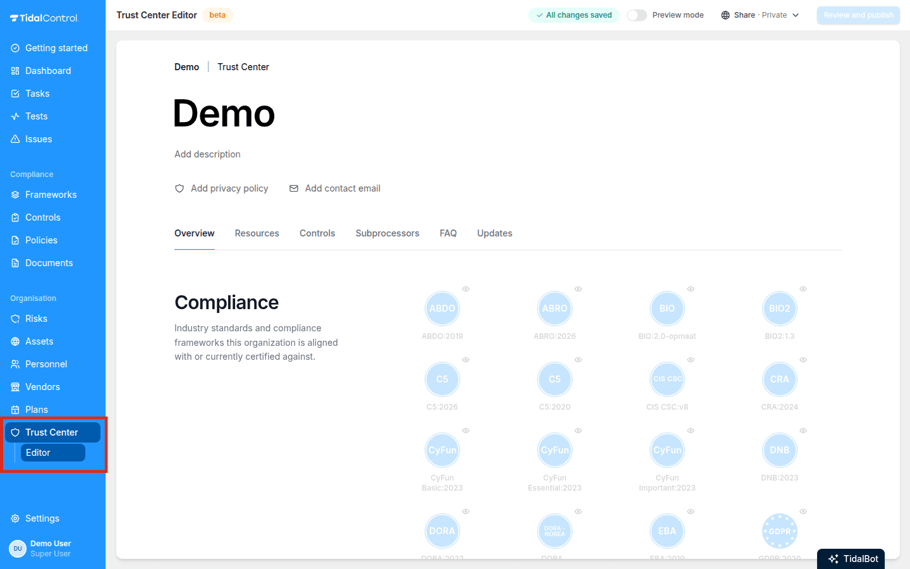Image resolution: width=910 pixels, height=569 pixels.
Task: Toggle the Preview mode switch
Action: 637,15
